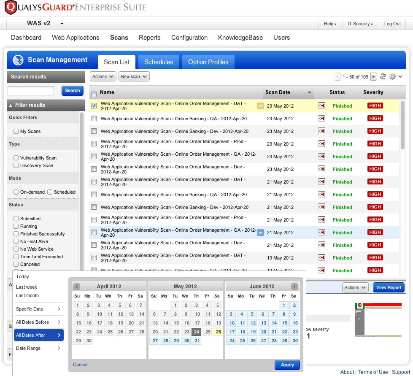The image size is (413, 376).
Task: Select May 24 in the calendar
Action: coord(197,332)
